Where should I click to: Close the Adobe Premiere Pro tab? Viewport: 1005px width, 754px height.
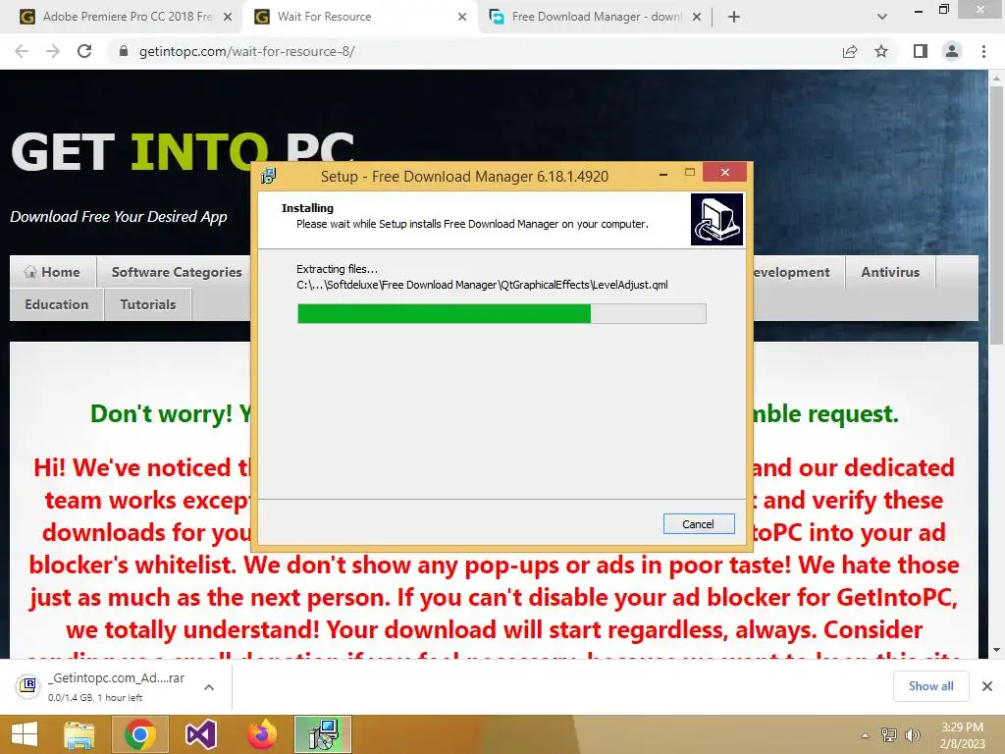point(228,17)
